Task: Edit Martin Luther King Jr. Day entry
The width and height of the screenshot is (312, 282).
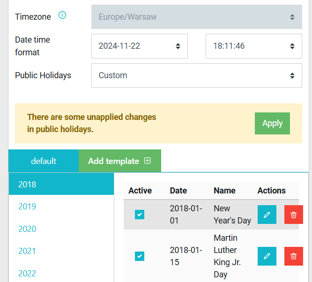Action: pyautogui.click(x=267, y=256)
